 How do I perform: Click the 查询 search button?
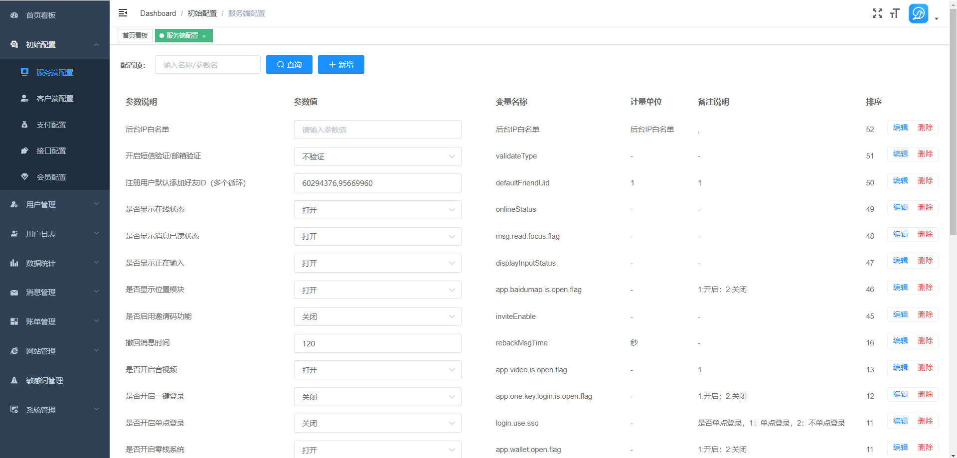(289, 65)
